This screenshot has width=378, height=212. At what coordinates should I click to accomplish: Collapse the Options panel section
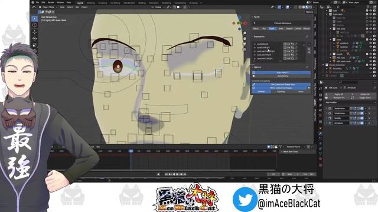[252, 67]
